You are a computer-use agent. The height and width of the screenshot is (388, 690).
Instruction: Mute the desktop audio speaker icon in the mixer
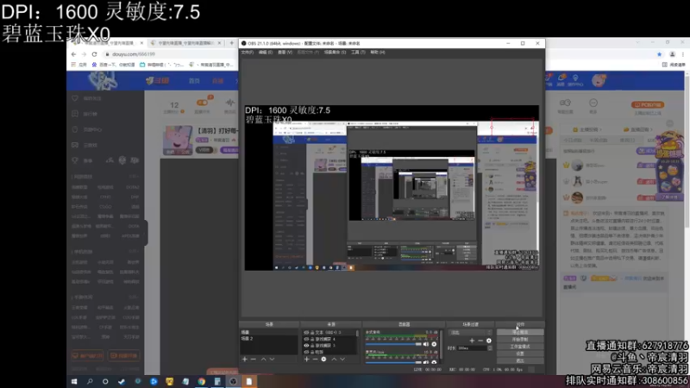point(425,344)
